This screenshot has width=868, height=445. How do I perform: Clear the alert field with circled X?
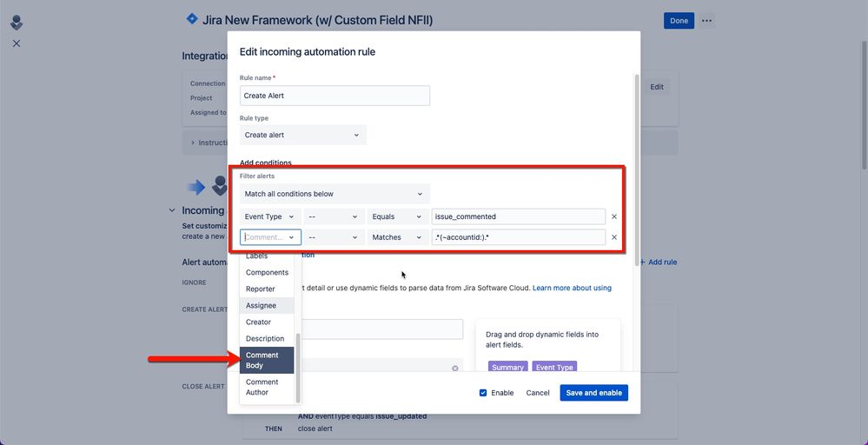coord(455,368)
